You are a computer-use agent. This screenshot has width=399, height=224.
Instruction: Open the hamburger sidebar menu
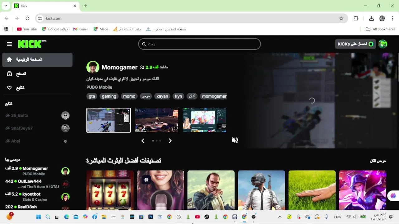9,44
